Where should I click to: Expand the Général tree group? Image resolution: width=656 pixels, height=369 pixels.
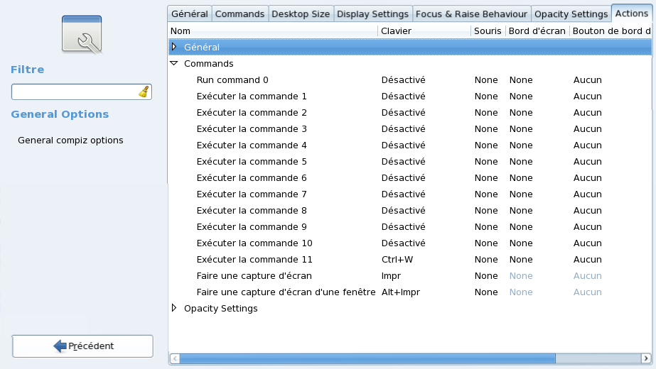(174, 47)
